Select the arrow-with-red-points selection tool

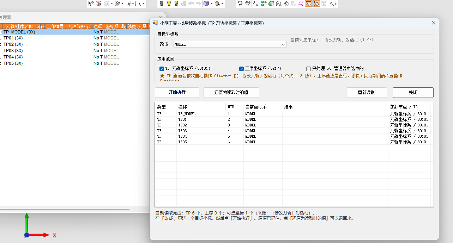click(91, 4)
